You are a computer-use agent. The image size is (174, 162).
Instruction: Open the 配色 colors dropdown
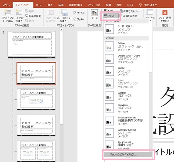[x=110, y=11]
